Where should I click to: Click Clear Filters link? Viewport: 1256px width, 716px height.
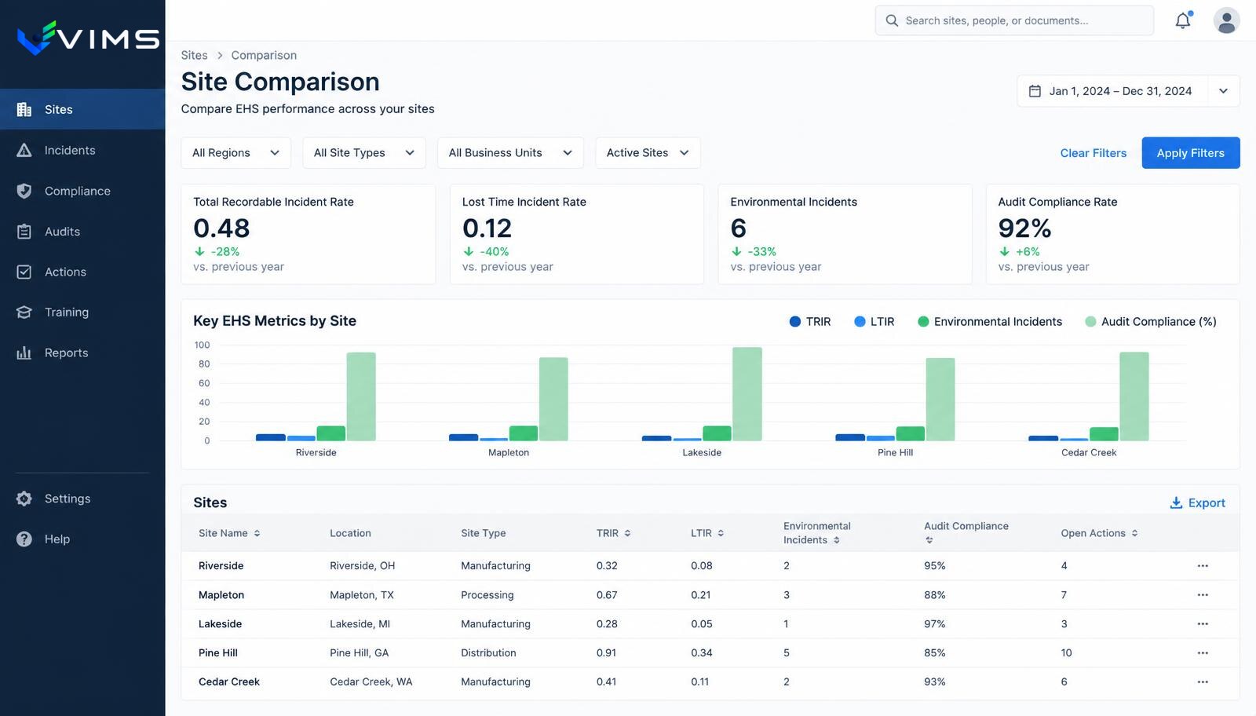(x=1093, y=153)
